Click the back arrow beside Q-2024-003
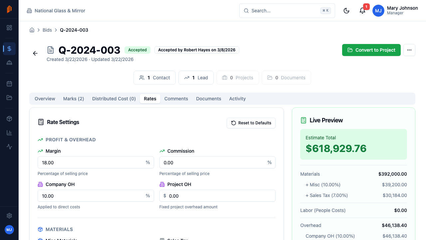426x240 pixels. point(35,53)
